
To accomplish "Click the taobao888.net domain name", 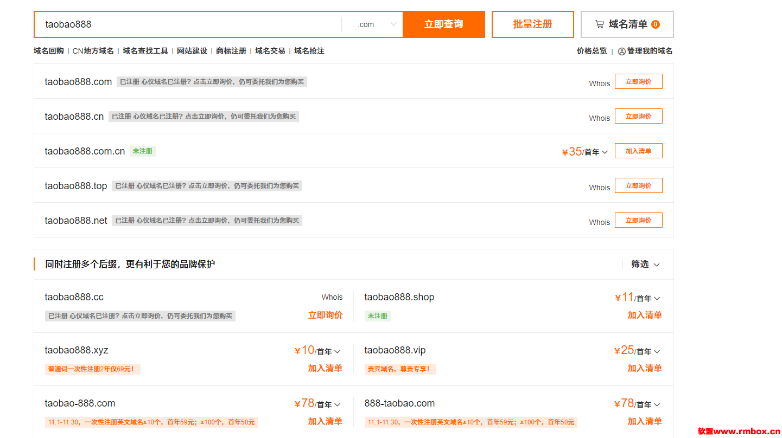I will click(76, 221).
